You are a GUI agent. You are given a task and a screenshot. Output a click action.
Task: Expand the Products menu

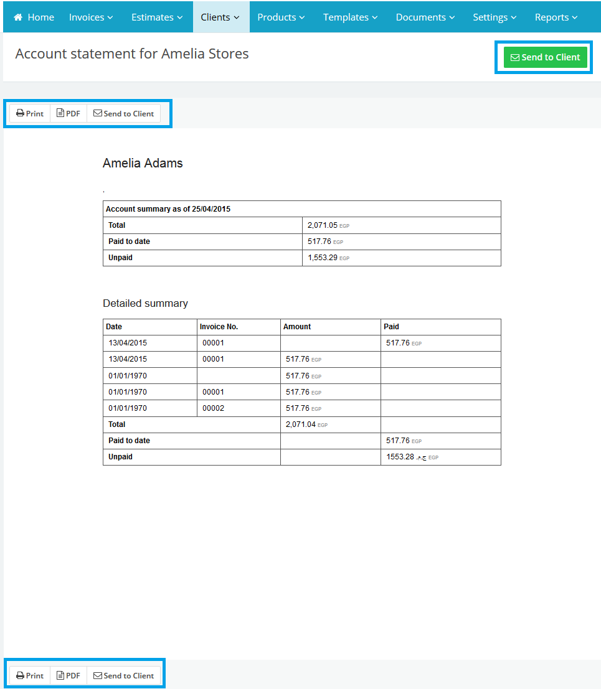pos(281,17)
